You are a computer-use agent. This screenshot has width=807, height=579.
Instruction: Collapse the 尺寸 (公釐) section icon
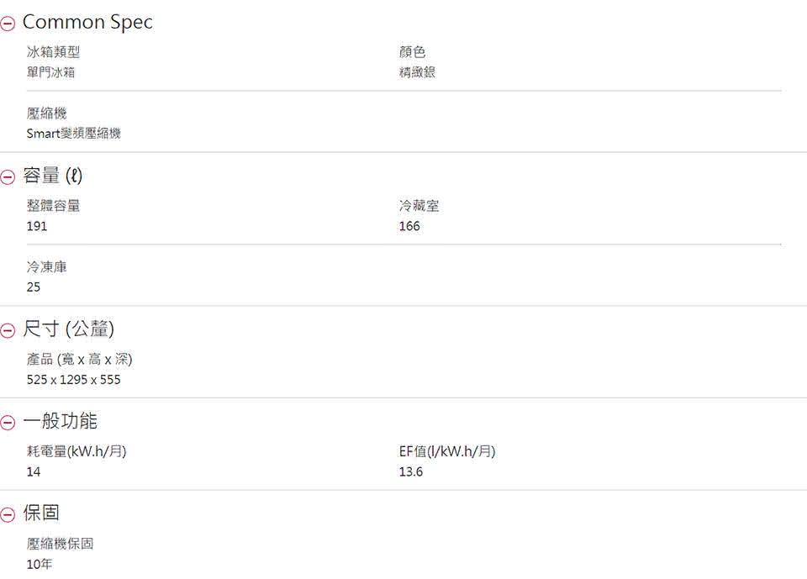(x=8, y=330)
